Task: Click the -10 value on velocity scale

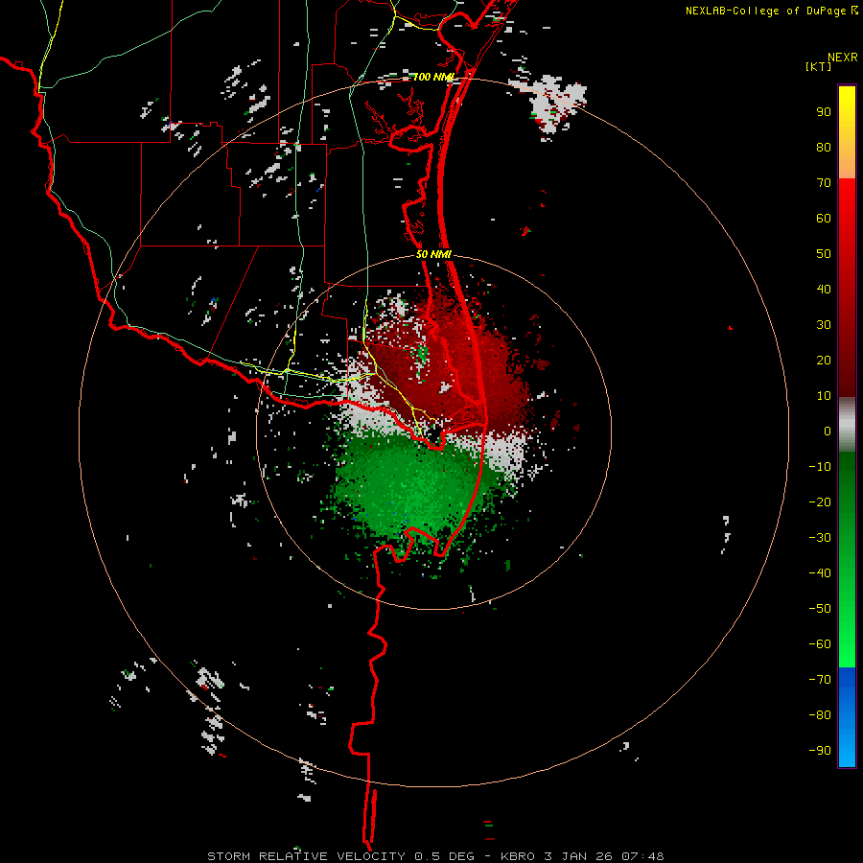Action: (820, 467)
